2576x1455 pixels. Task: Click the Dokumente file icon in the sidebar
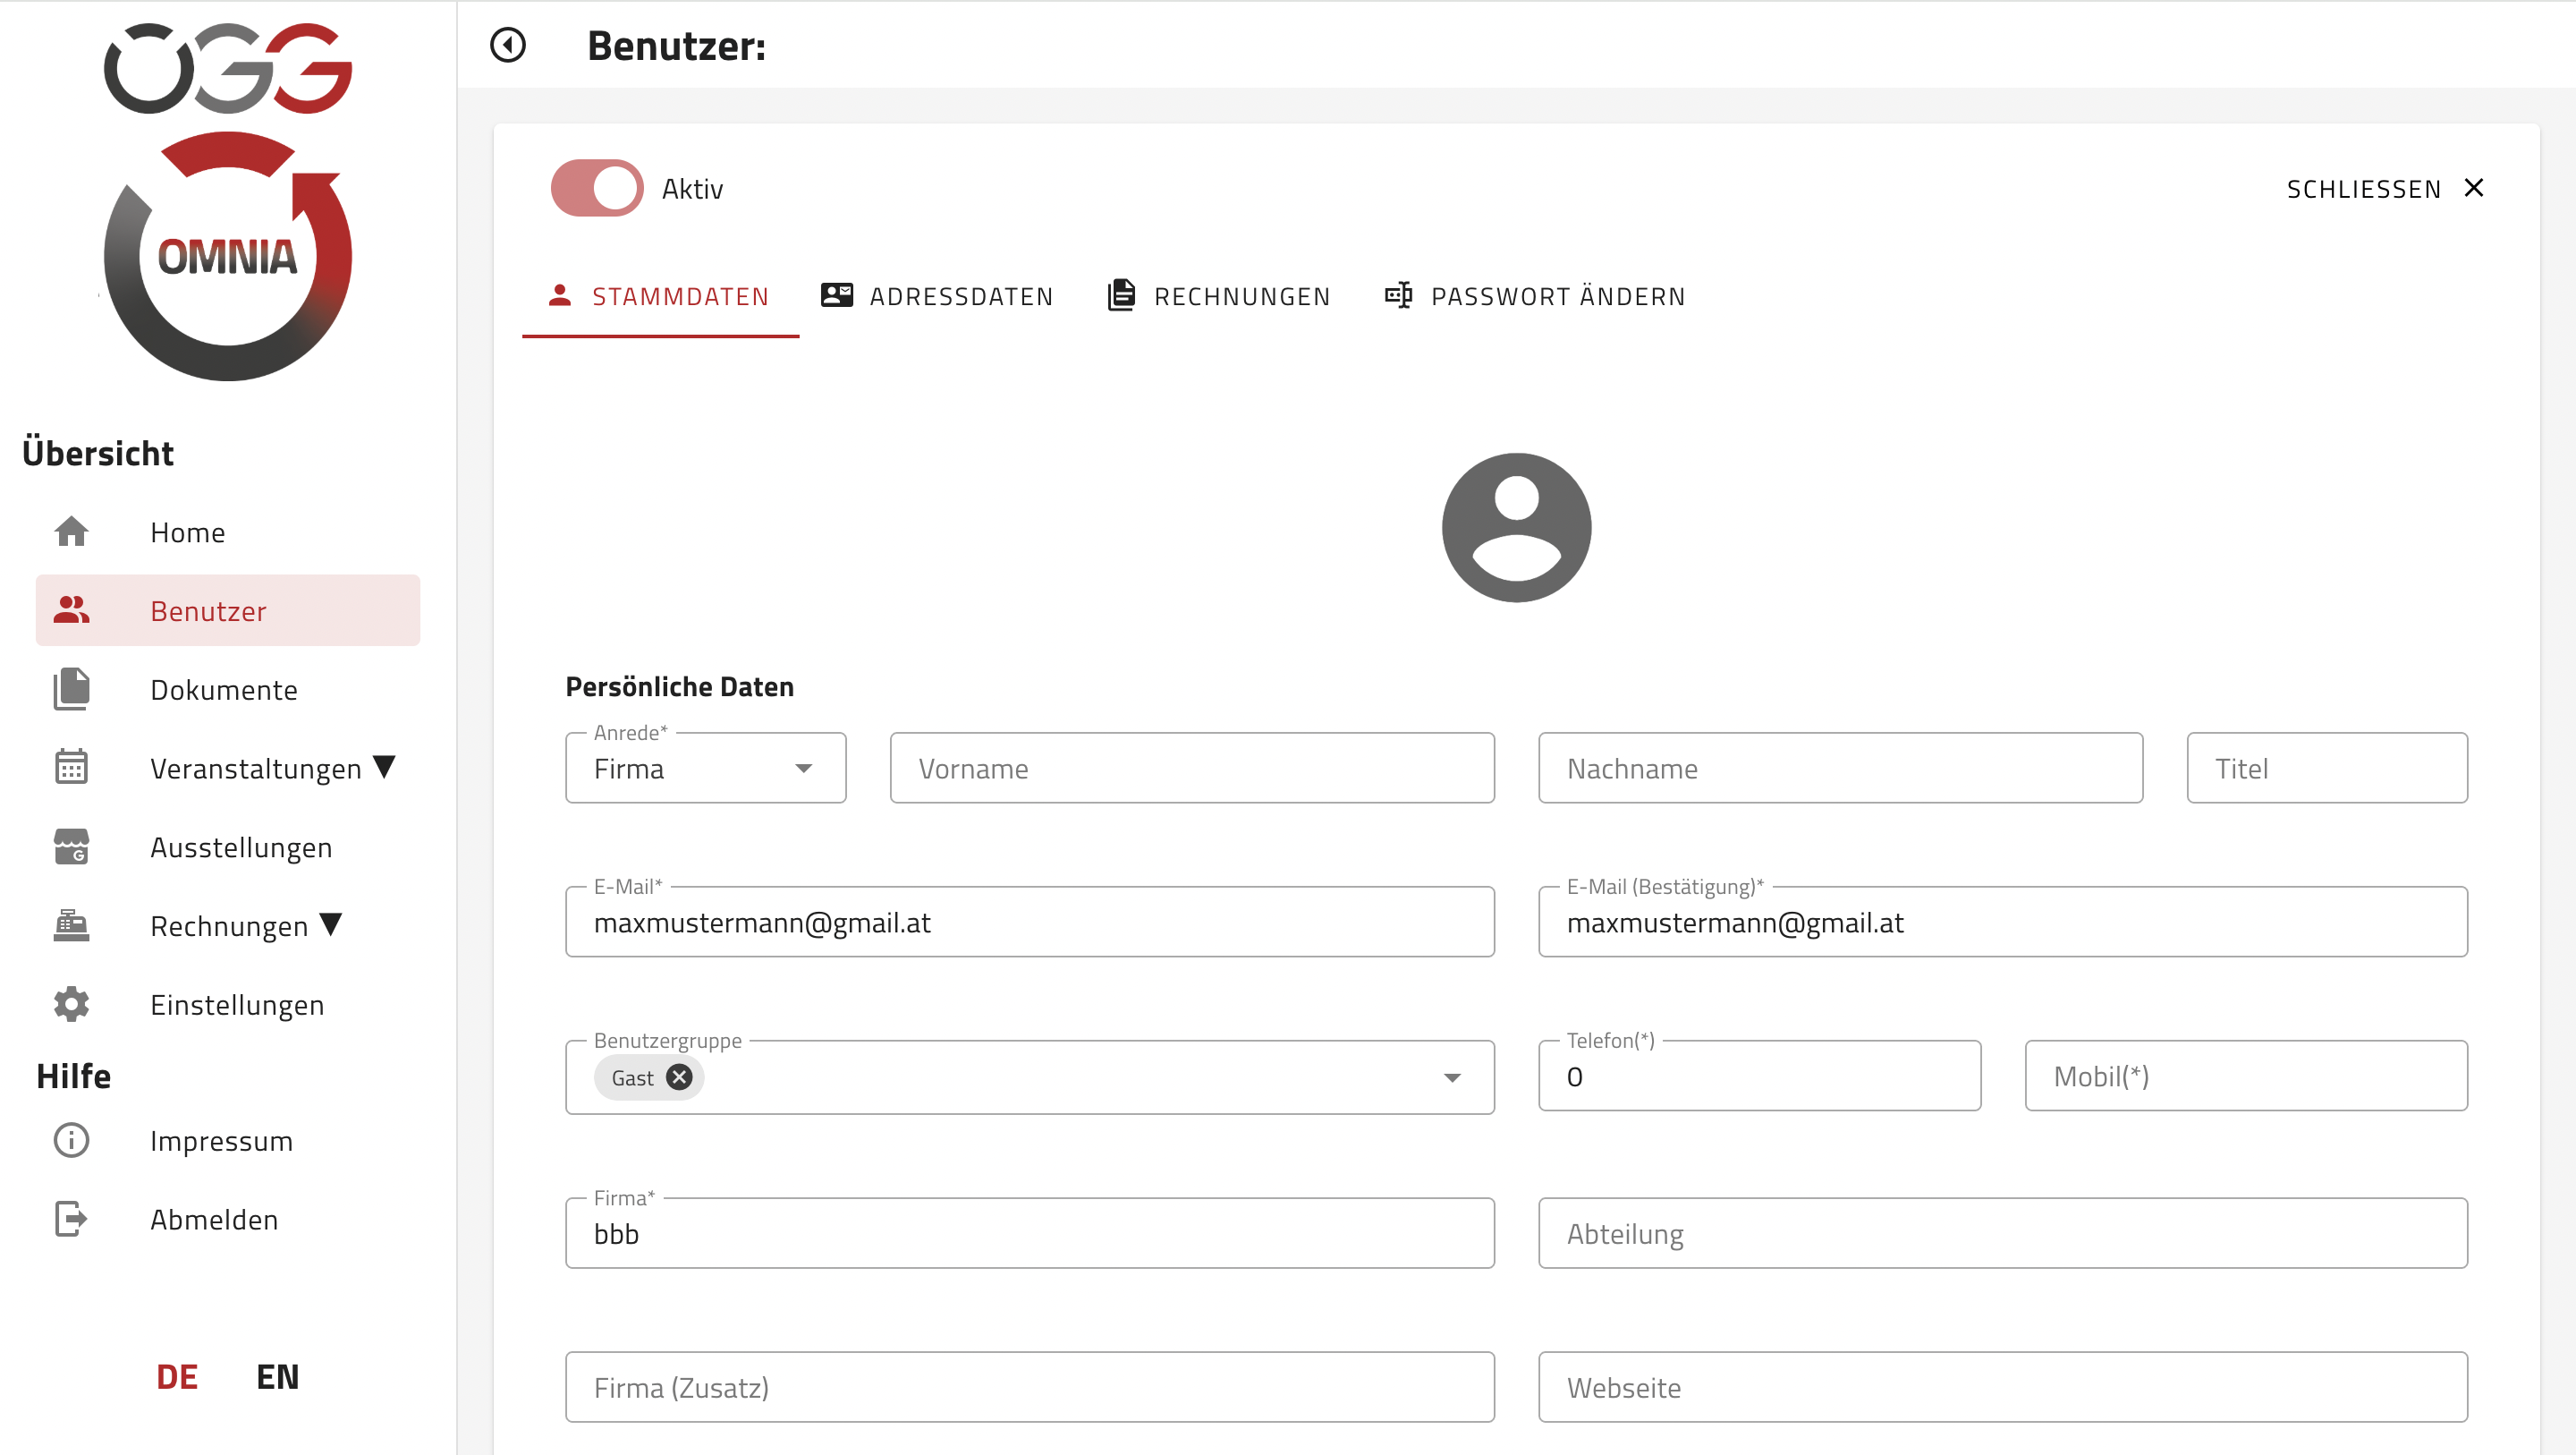point(71,690)
